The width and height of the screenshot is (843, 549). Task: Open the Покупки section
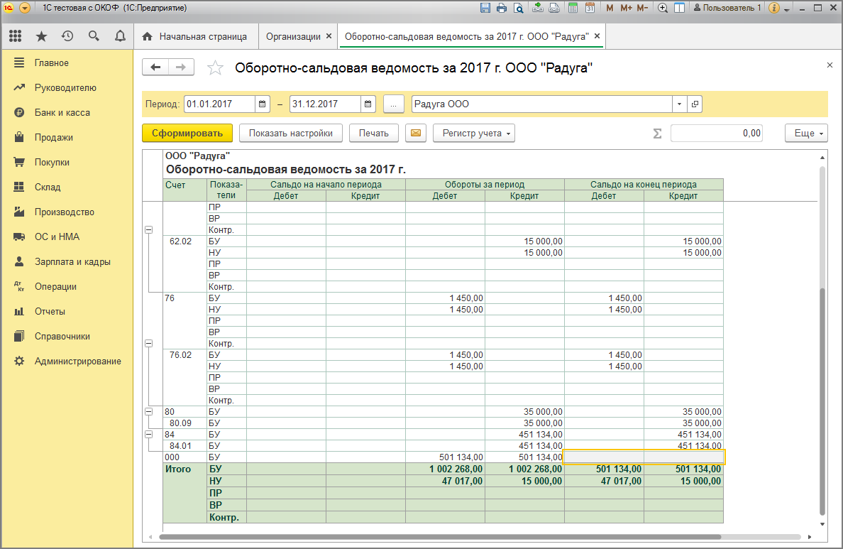point(67,162)
